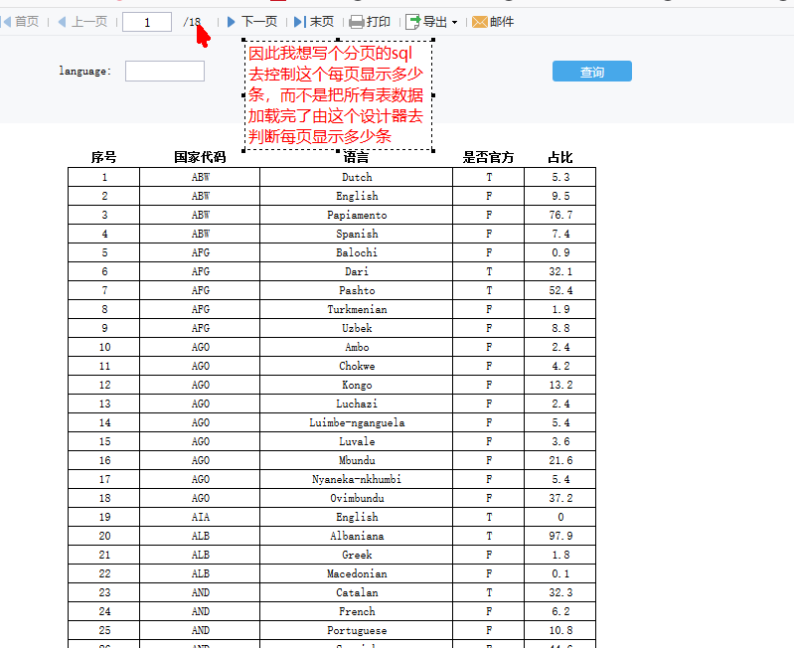Click the 首页 text label
The image size is (794, 648).
[x=27, y=22]
